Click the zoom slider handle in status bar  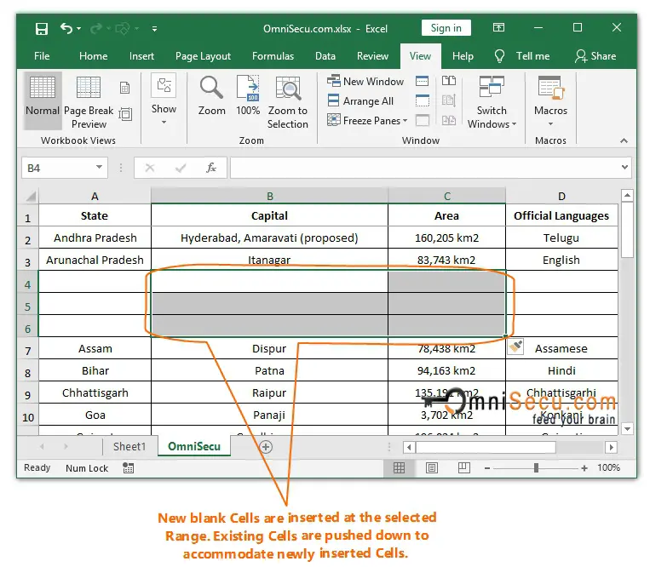[x=536, y=468]
